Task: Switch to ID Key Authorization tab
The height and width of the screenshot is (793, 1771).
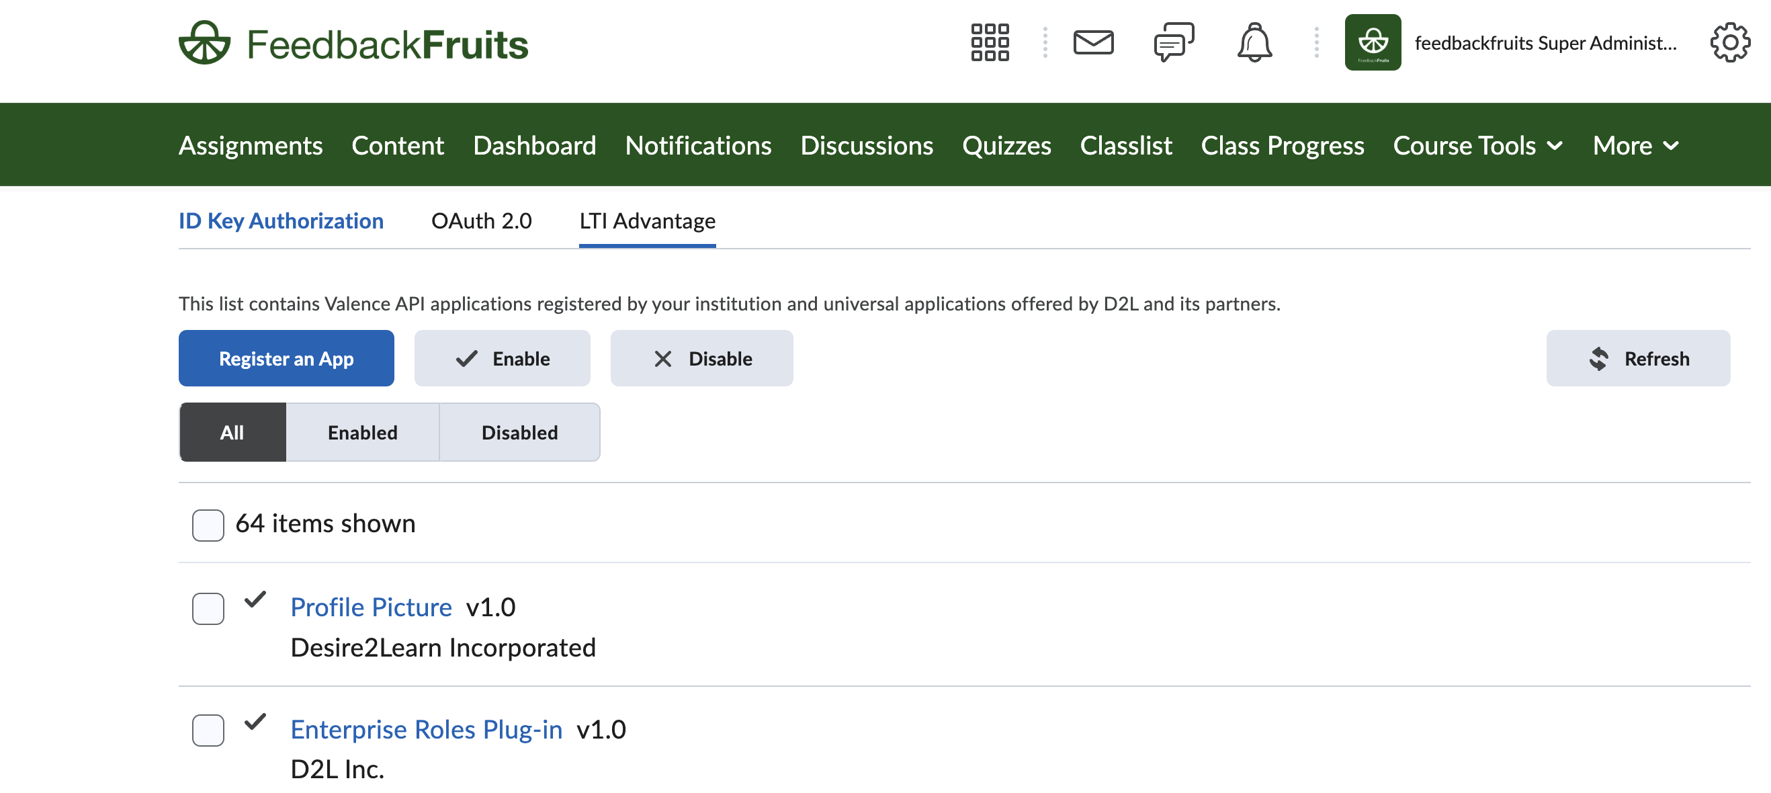Action: [x=281, y=221]
